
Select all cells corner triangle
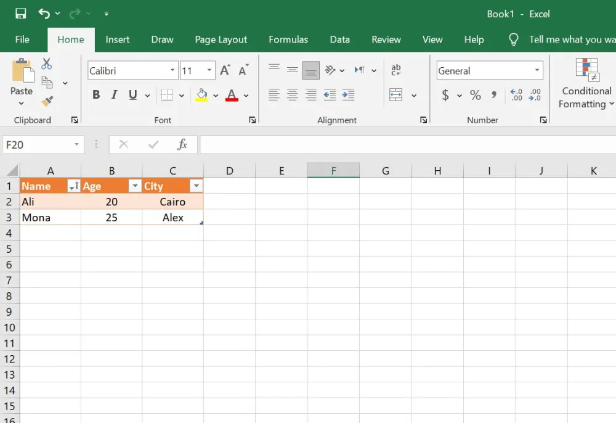12,170
